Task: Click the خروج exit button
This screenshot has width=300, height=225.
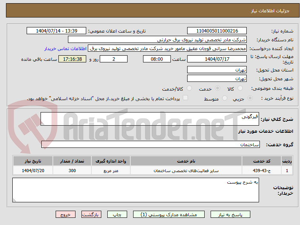Action: [x=66, y=215]
